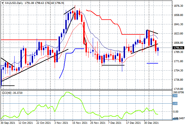Click the 1858.80 price axis label
185x126 pixels.
178,15
